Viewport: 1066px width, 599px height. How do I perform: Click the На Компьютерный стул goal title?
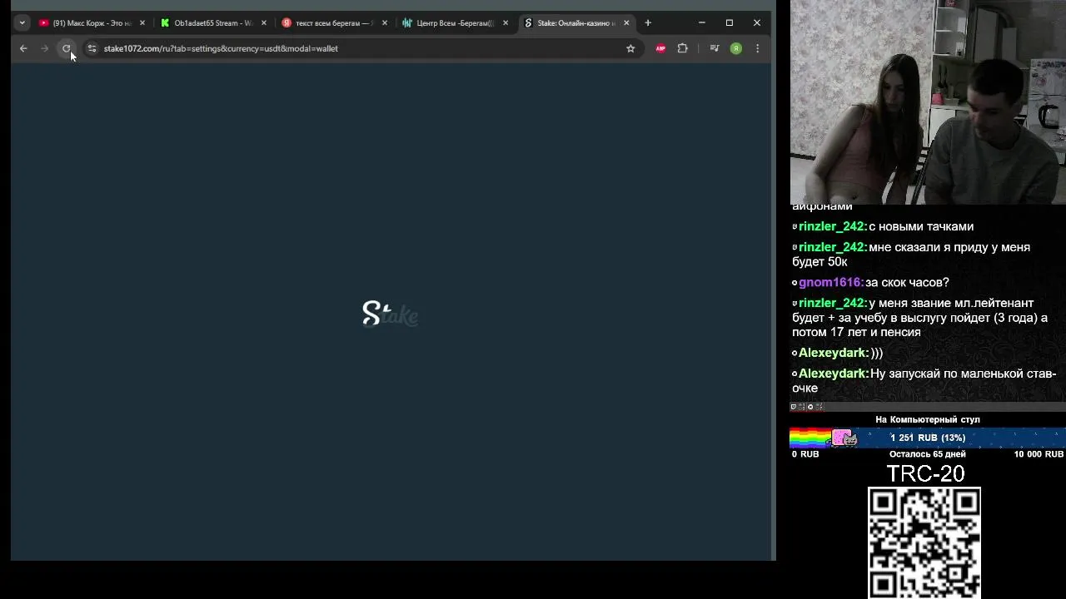click(927, 419)
